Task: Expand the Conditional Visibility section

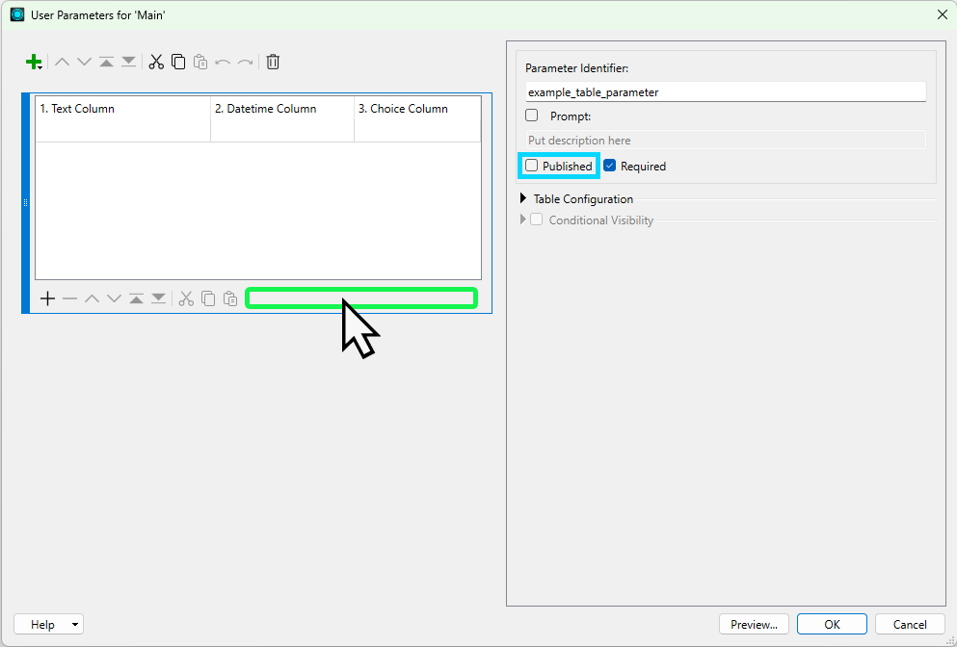Action: [x=523, y=220]
